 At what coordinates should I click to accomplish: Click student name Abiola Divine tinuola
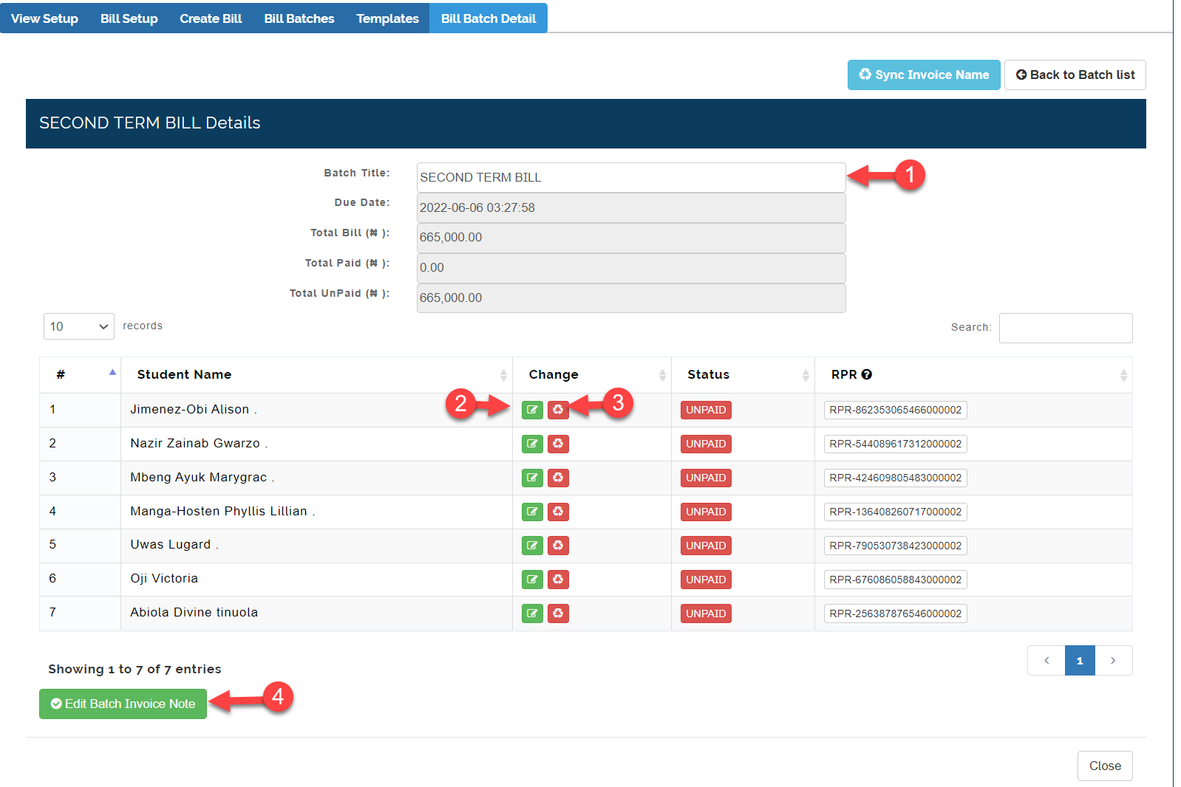point(194,612)
